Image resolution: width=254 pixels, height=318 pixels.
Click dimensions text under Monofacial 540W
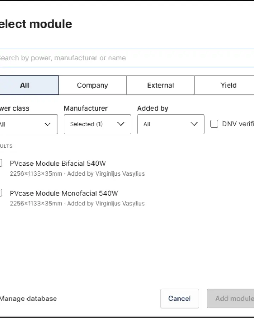36,204
